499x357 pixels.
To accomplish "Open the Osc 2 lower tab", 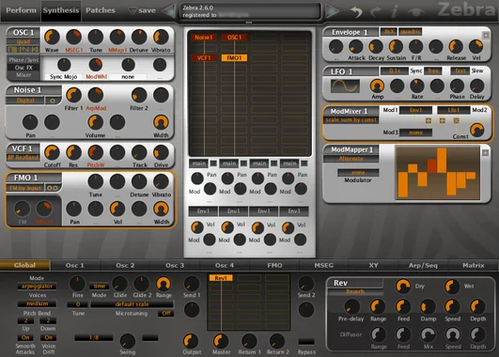I will [x=125, y=265].
